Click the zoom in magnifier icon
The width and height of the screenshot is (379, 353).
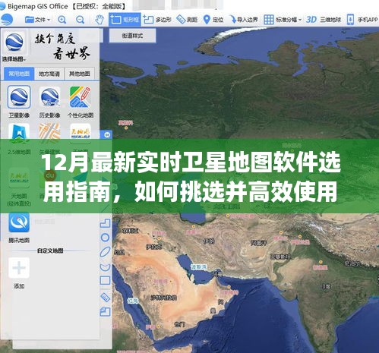point(62,20)
